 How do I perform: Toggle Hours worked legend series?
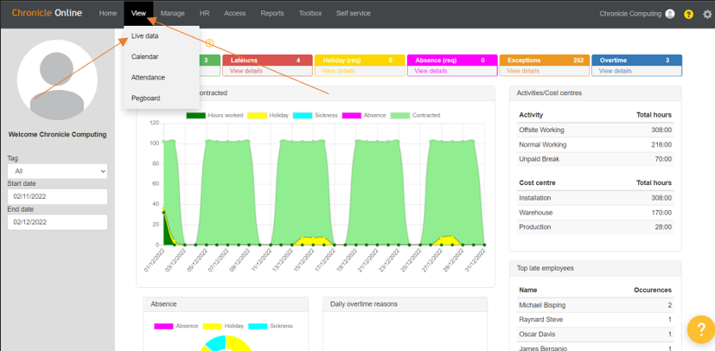tap(216, 115)
